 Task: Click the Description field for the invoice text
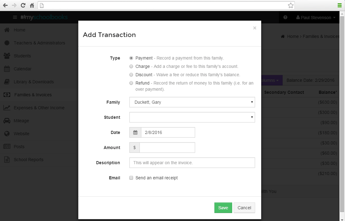click(x=192, y=163)
